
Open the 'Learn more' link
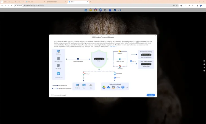[113, 47]
